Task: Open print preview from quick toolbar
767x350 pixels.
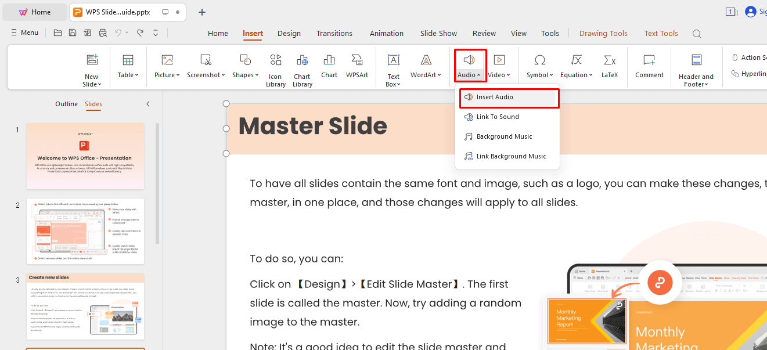Action: (102, 33)
